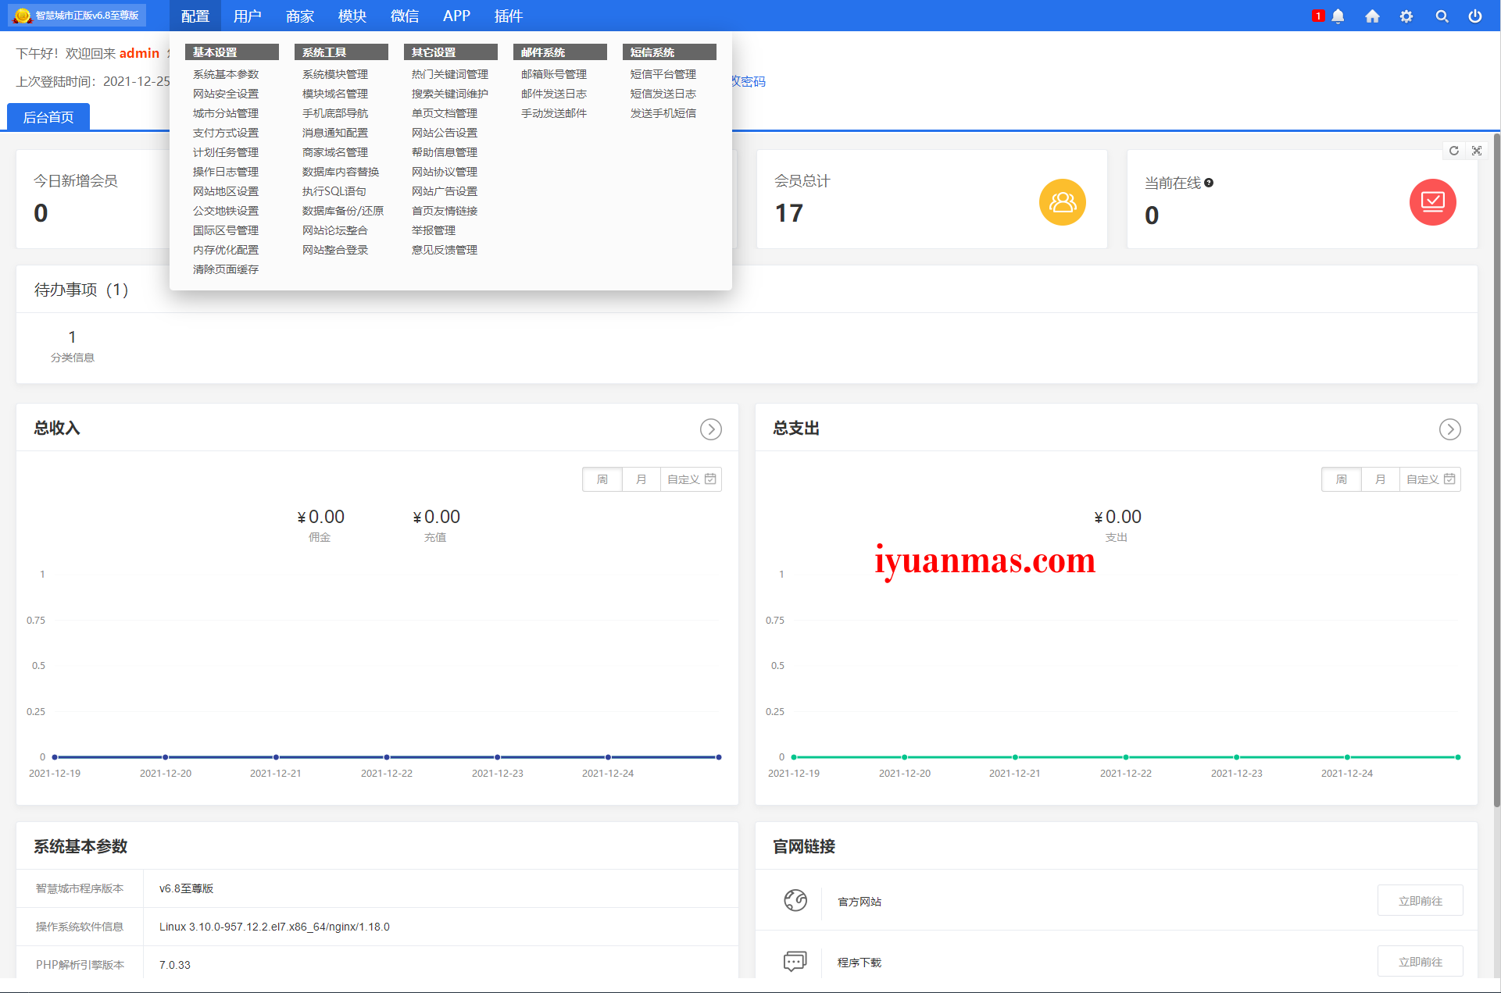Open the 配置 top menu
1501x993 pixels.
click(x=195, y=16)
